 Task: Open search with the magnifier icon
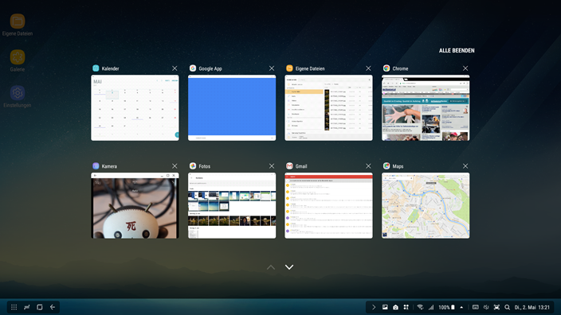click(x=507, y=307)
